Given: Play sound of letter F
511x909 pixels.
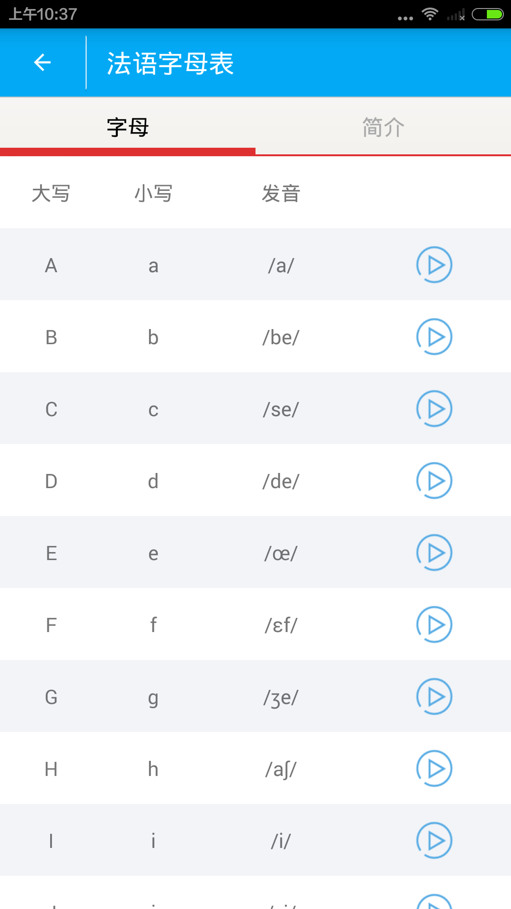Looking at the screenshot, I should coord(434,624).
